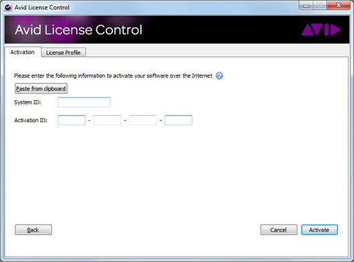This screenshot has width=354, height=262.
Task: Switch to the Activation tab
Action: click(22, 52)
